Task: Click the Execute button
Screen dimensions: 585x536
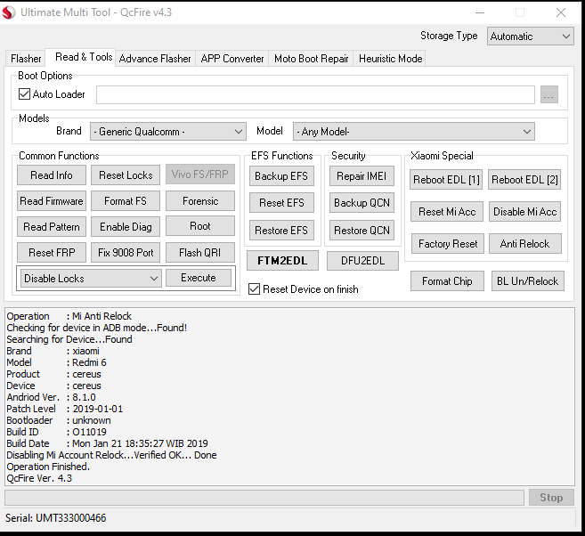Action: pyautogui.click(x=199, y=278)
